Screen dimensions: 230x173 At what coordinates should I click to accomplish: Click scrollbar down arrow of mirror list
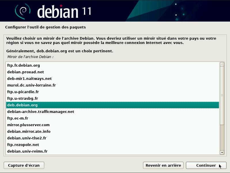coord(222,152)
